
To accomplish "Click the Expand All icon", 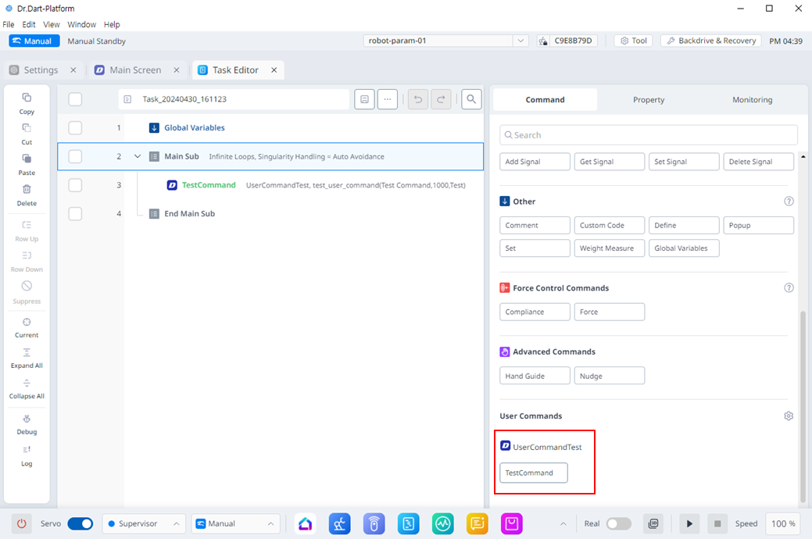I will 27,352.
